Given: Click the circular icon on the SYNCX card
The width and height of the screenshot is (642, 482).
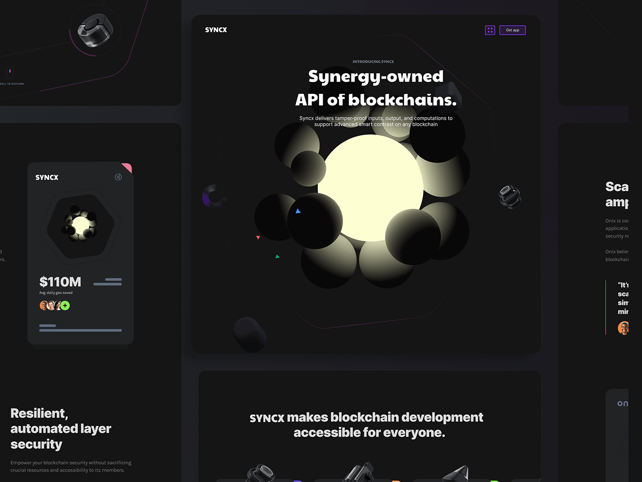Looking at the screenshot, I should click(118, 177).
